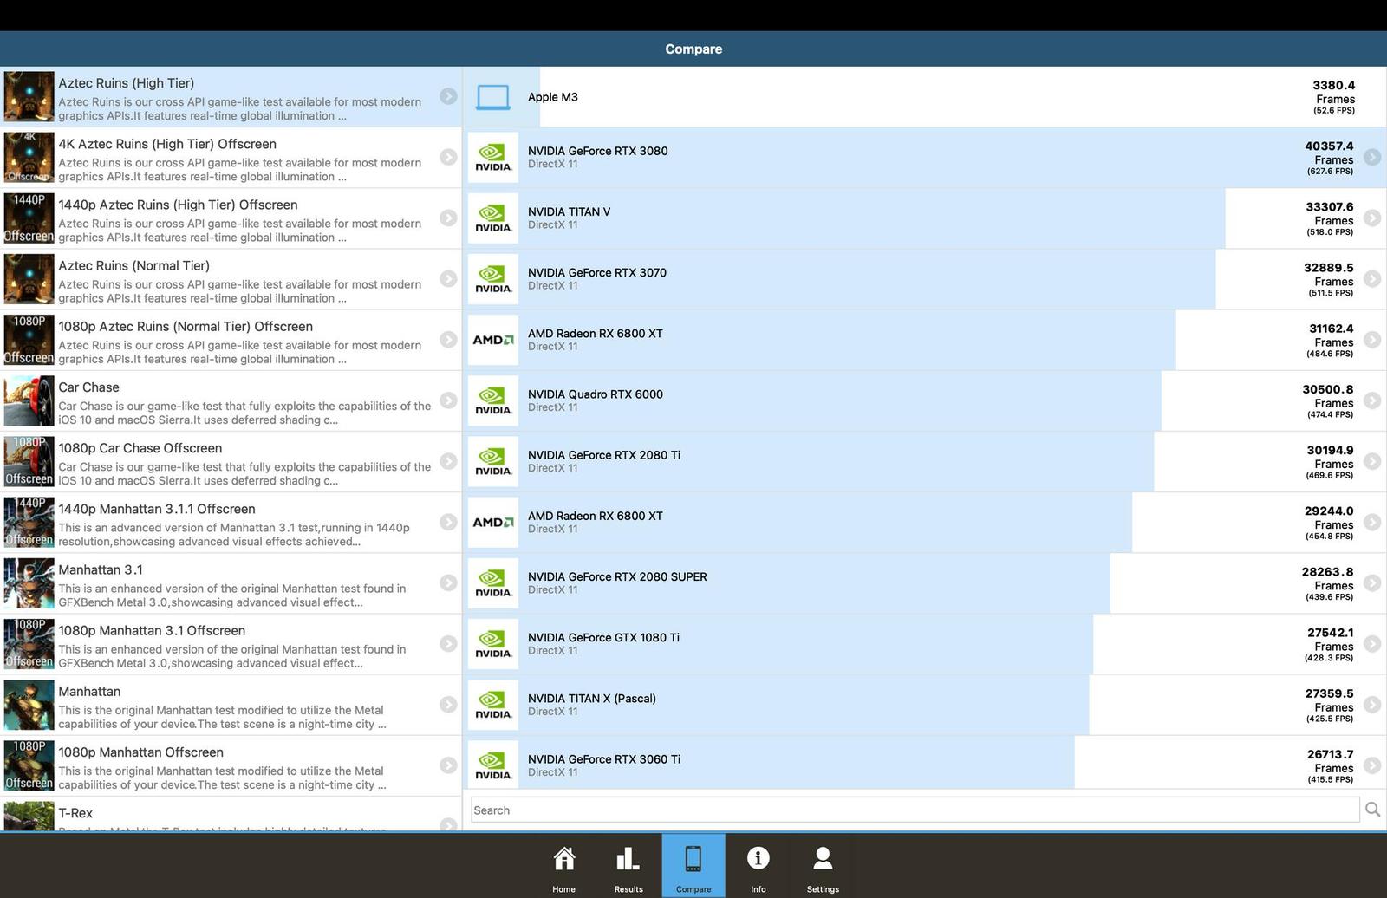The height and width of the screenshot is (898, 1387).
Task: Click arrow icon on 1440p Aztec Ruins Offscreen
Action: [448, 218]
